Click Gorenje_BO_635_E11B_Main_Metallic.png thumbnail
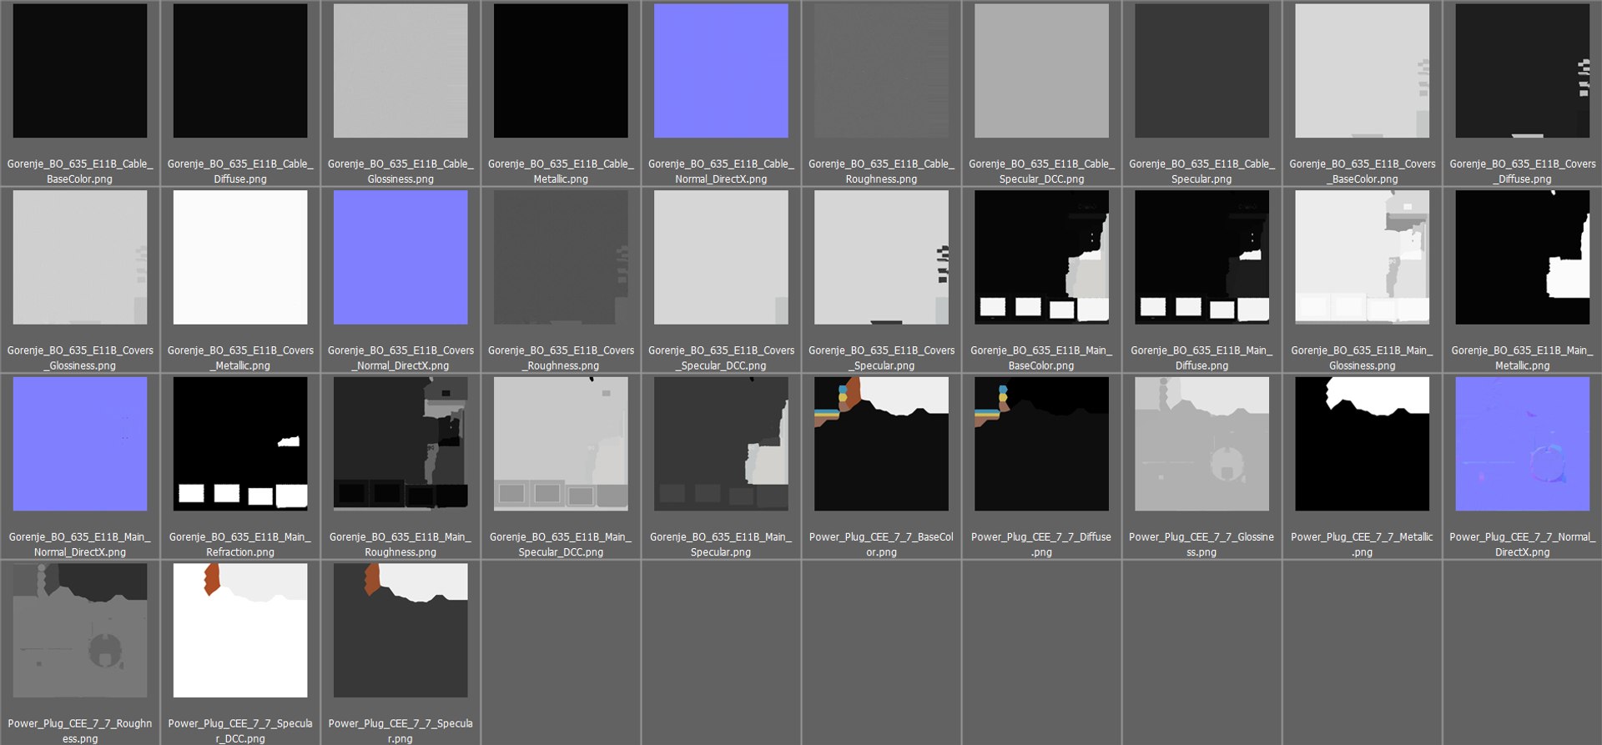The width and height of the screenshot is (1602, 745). (x=1522, y=257)
